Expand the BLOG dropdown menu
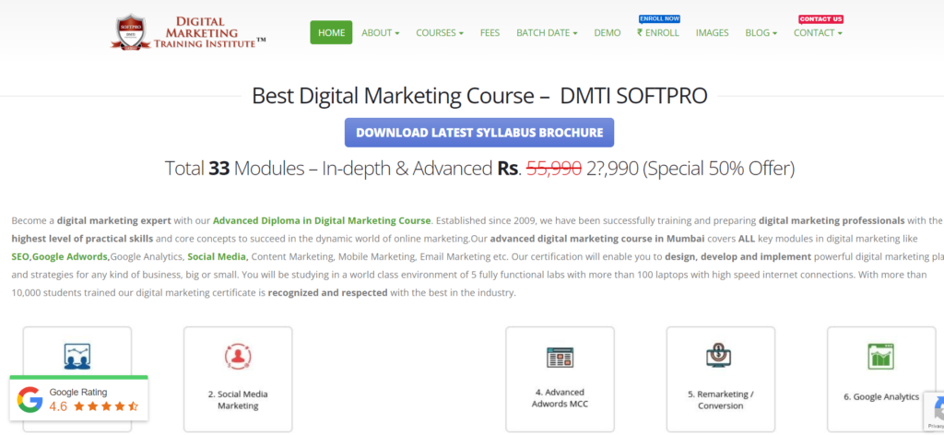 (761, 33)
